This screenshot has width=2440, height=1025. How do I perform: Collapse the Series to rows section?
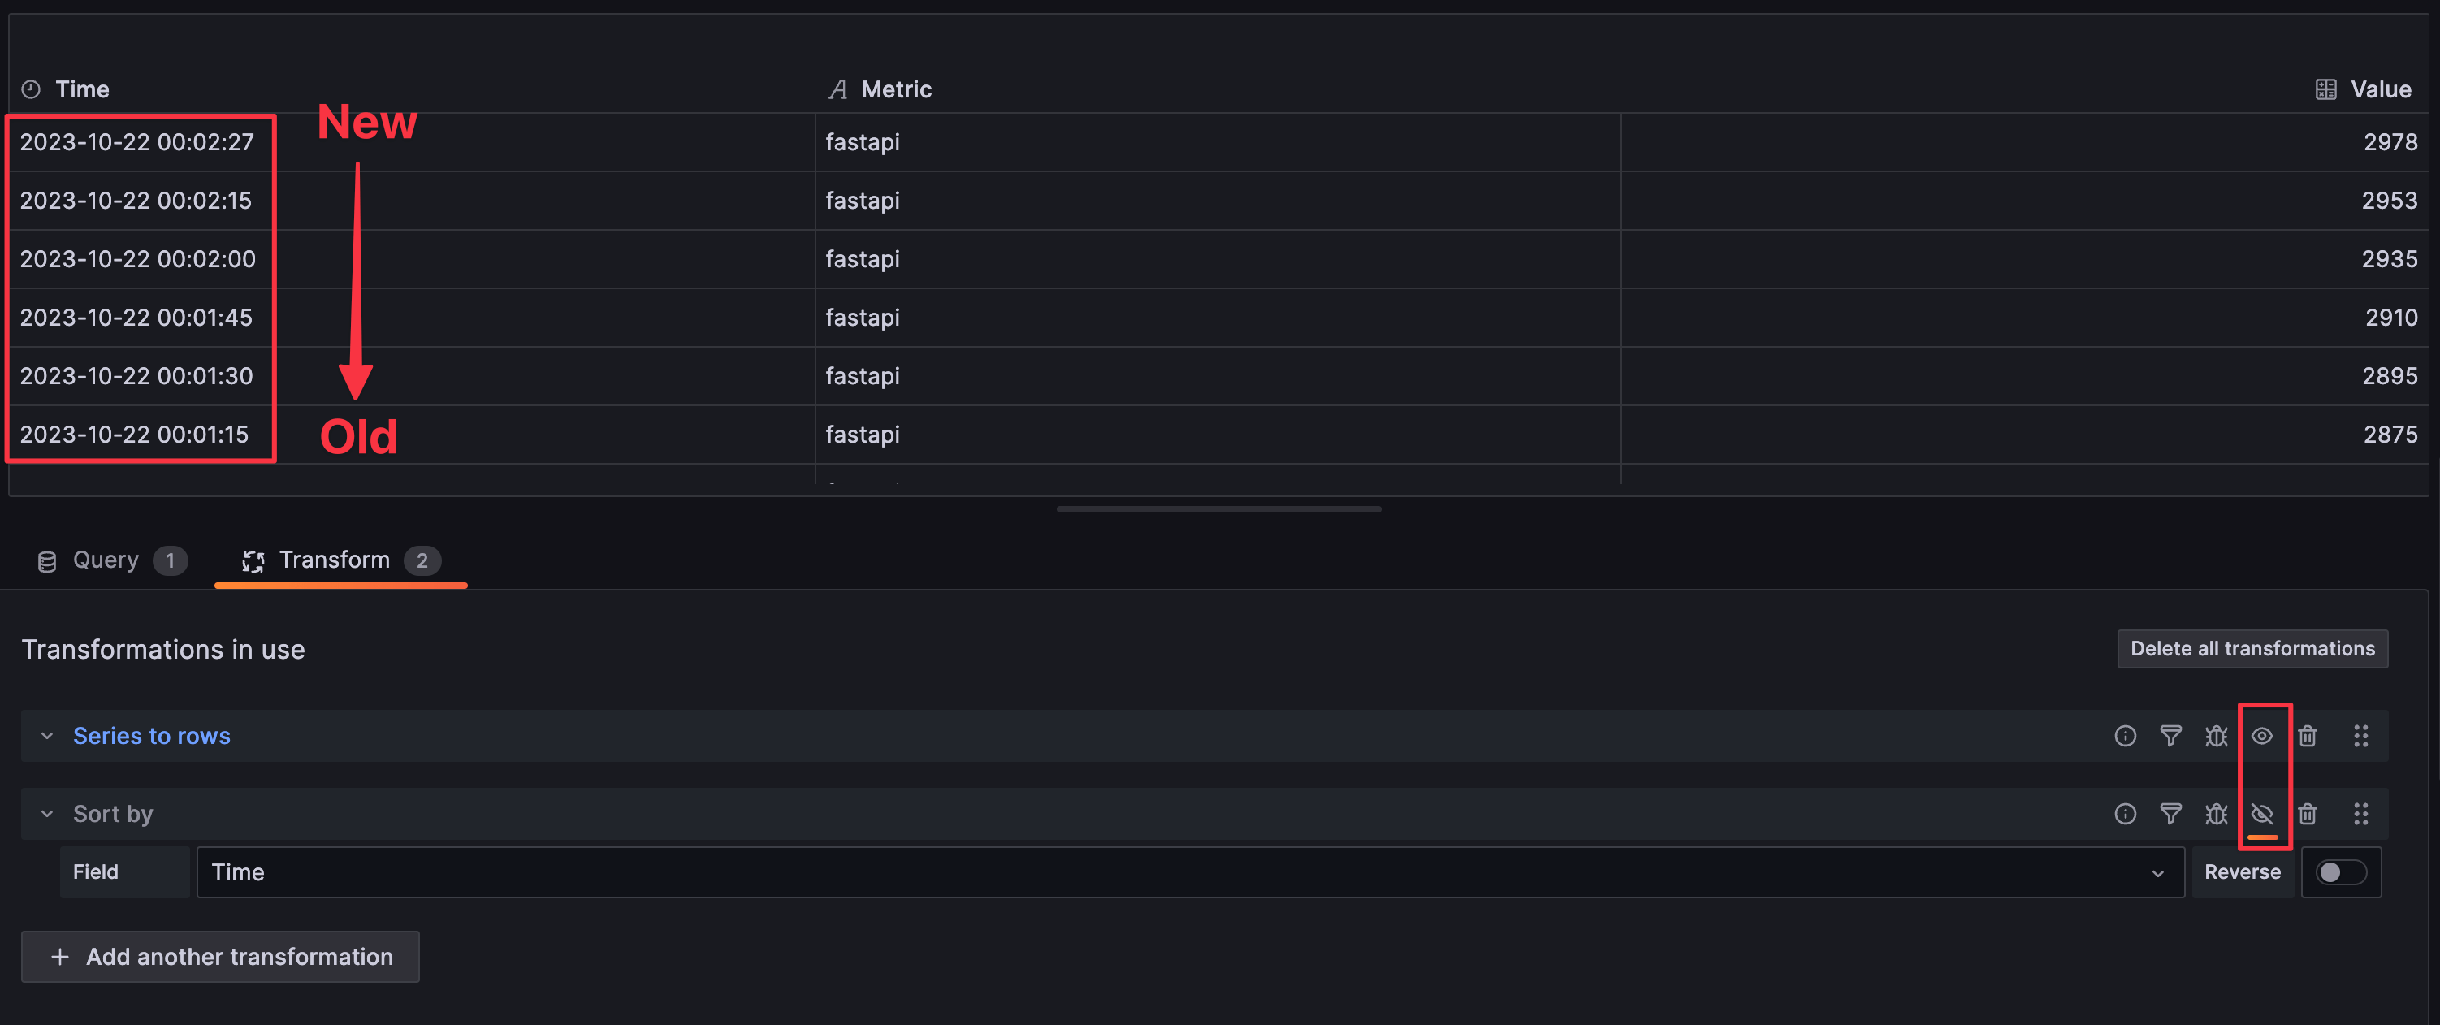[x=46, y=736]
